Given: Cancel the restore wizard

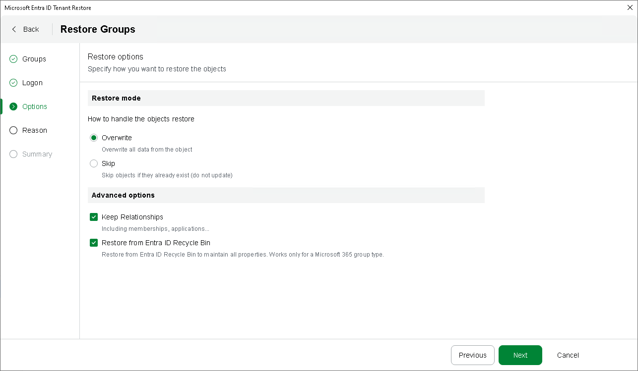Looking at the screenshot, I should click(568, 355).
